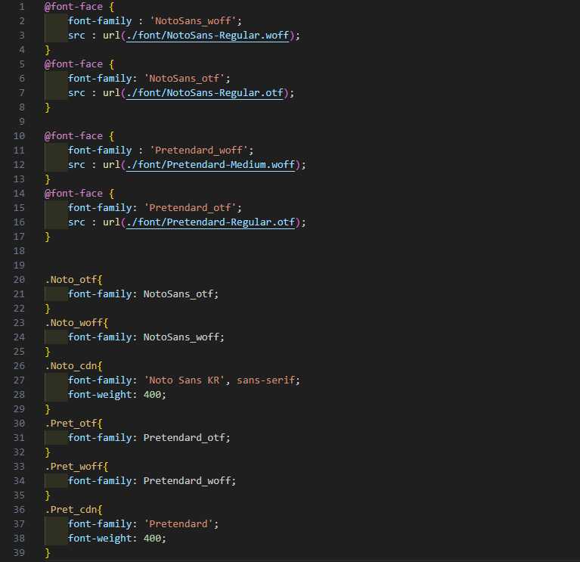Open the ./font/NotoSans-Regular.otf link
580x562 pixels.
pos(205,93)
